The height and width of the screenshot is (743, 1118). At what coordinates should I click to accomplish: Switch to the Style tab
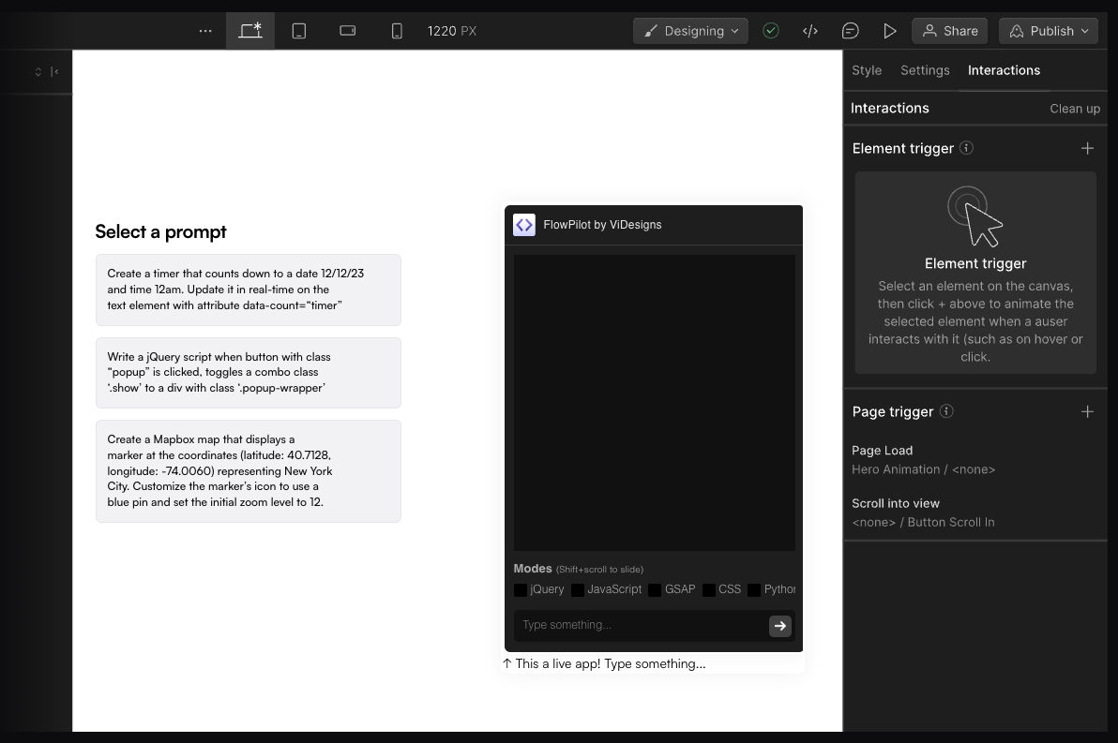pos(866,69)
